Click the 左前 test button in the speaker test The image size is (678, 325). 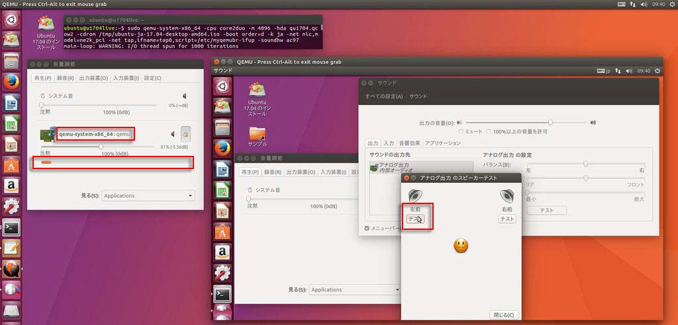[416, 219]
